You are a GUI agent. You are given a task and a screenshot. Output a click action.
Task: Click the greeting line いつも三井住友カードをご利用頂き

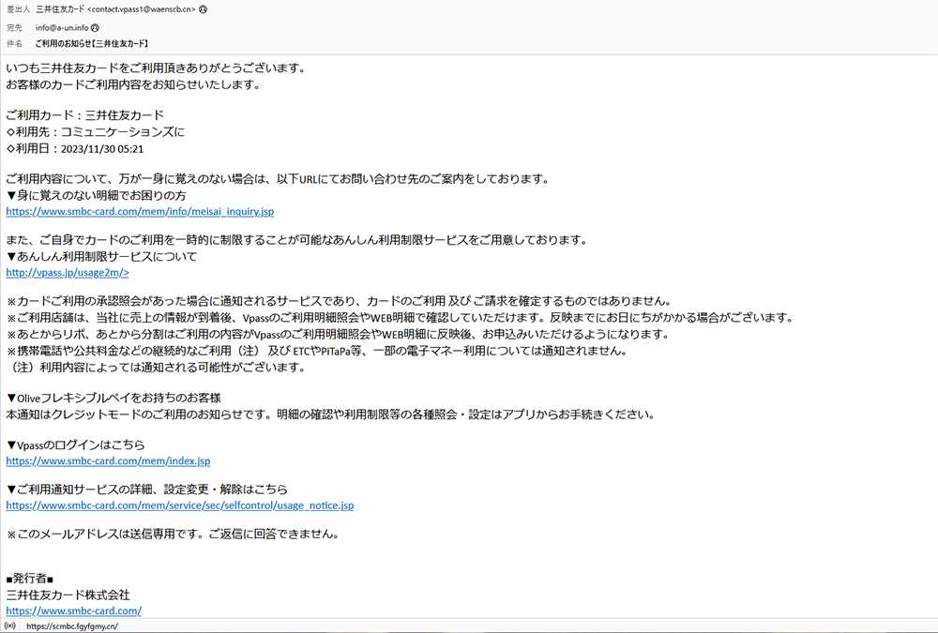click(x=156, y=68)
